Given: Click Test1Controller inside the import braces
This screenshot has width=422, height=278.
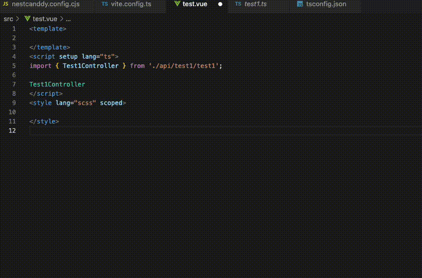Looking at the screenshot, I should click(90, 66).
